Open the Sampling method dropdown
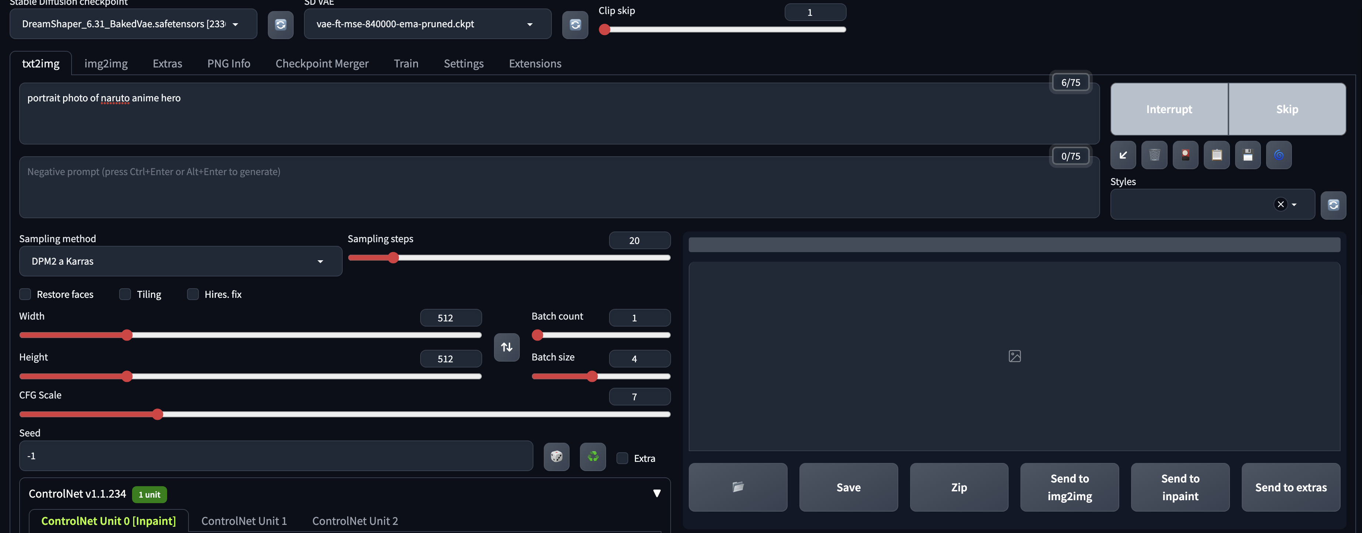Screen dimensions: 1362x533 180,261
